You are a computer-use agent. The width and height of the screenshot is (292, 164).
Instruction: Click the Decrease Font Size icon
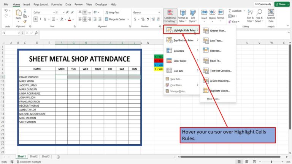pos(73,12)
